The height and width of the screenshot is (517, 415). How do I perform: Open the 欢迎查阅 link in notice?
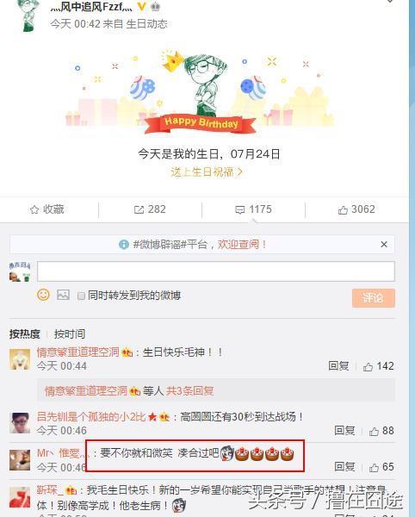tap(241, 245)
